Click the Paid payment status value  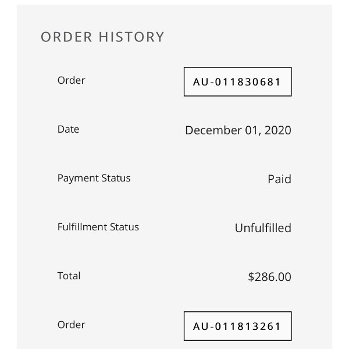[x=279, y=179]
